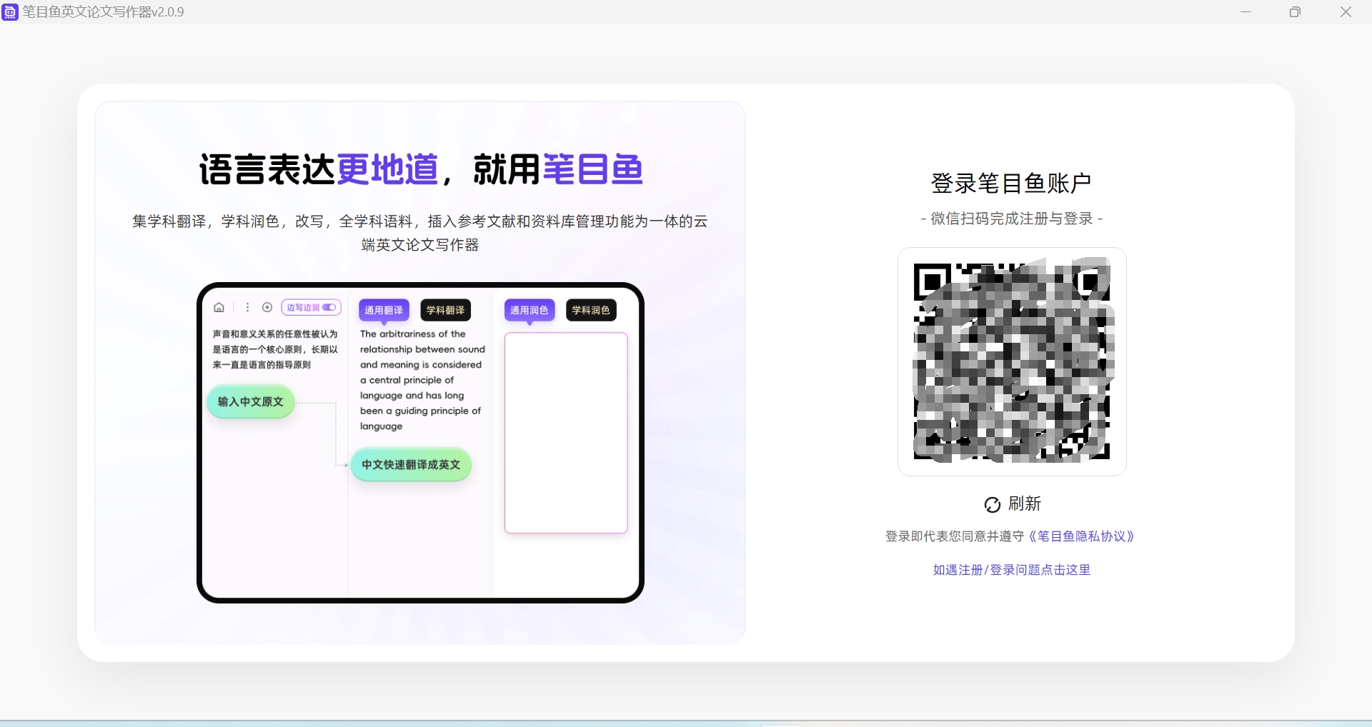Open the 笔目鱼隐私协议 privacy agreement link
This screenshot has width=1372, height=727.
[1081, 536]
